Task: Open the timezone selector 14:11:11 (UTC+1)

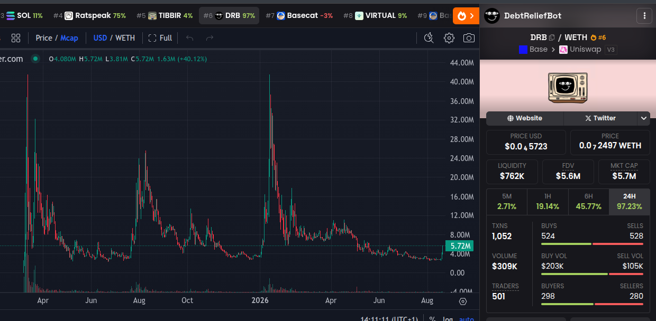Action: (389, 318)
